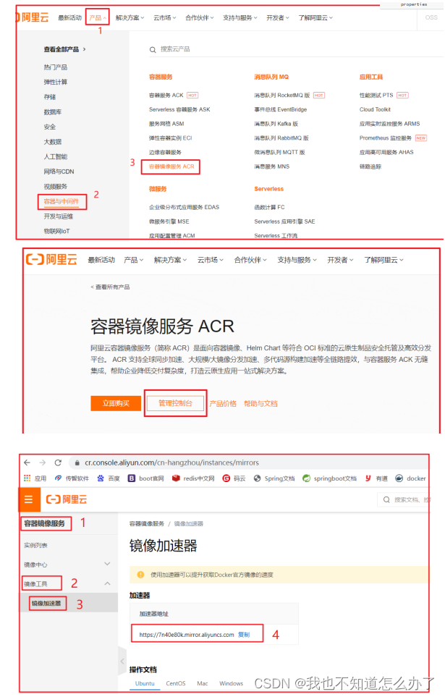This screenshot has width=445, height=697.
Task: Select 弹性计算 category
Action: 56,83
